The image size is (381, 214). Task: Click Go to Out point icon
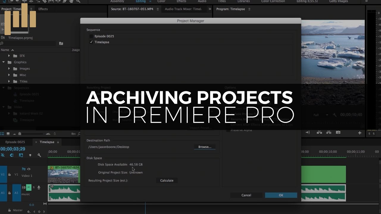pyautogui.click(x=308, y=133)
